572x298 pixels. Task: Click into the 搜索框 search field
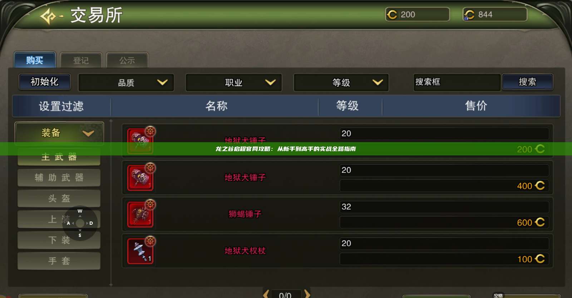457,82
